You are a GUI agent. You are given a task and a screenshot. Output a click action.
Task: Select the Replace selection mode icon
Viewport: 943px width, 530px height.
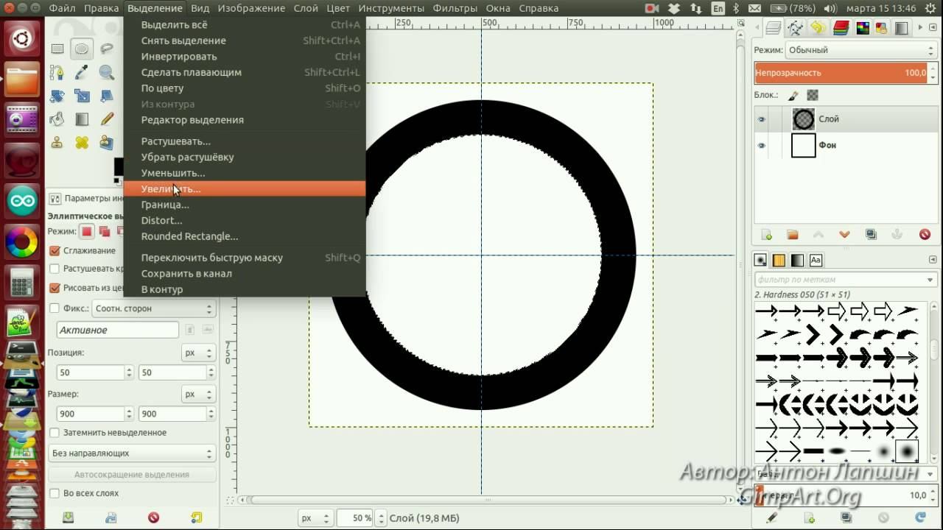point(87,231)
